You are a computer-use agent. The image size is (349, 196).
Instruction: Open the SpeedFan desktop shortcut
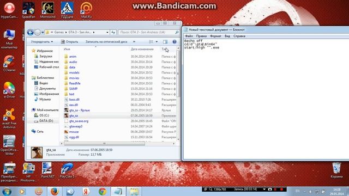[28, 10]
